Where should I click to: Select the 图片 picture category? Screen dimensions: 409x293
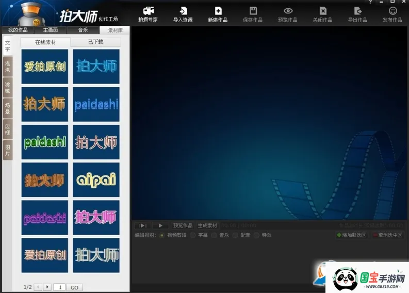pyautogui.click(x=8, y=150)
